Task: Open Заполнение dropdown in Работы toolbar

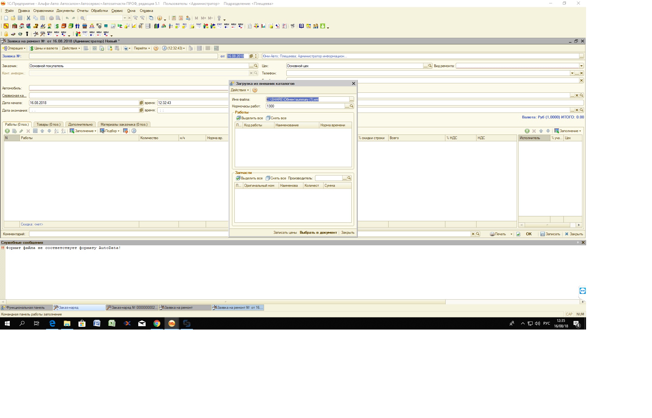Action: point(83,131)
